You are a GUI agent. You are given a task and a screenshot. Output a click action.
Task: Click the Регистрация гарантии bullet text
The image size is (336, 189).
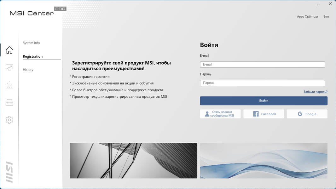tap(91, 77)
